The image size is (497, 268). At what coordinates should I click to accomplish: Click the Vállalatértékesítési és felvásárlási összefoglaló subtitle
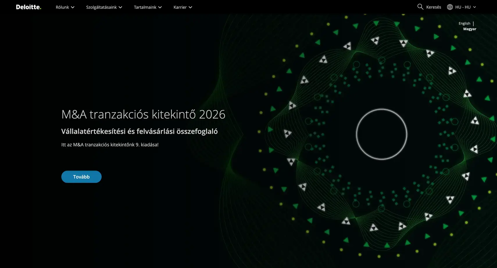[x=140, y=131]
